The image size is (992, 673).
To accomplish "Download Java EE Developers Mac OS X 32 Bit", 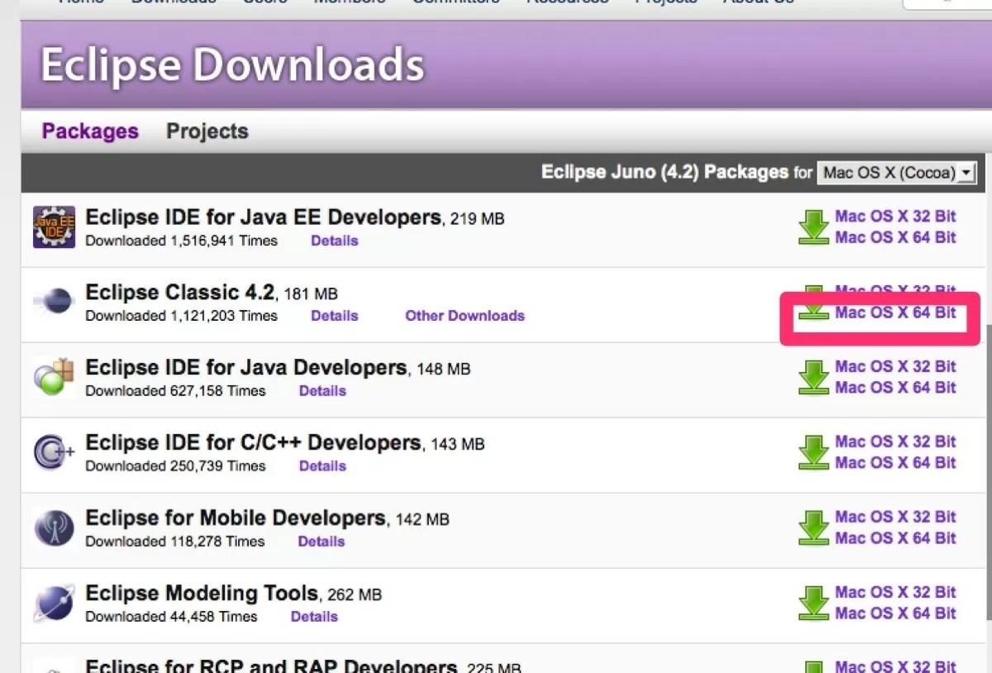I will pyautogui.click(x=895, y=217).
